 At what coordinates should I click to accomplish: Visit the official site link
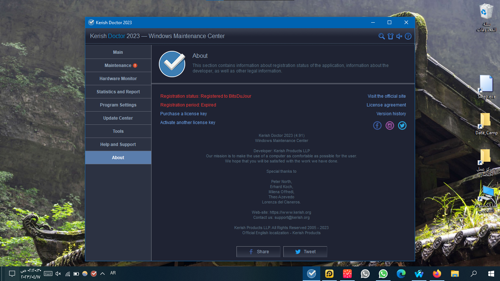(387, 96)
